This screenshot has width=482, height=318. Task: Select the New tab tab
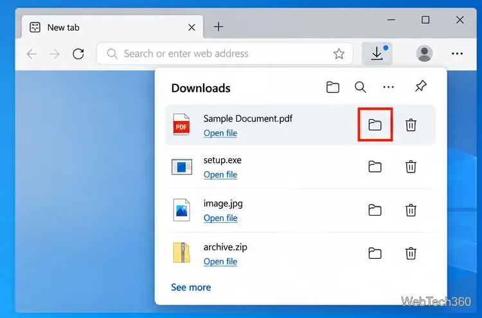[112, 27]
